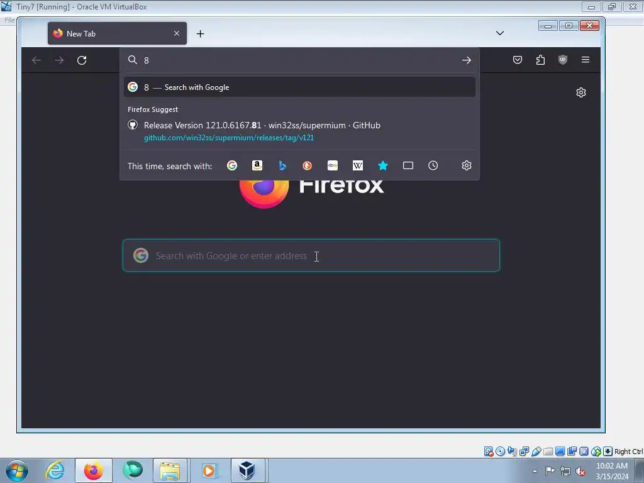
Task: Search this time with Google icon
Action: pos(232,165)
